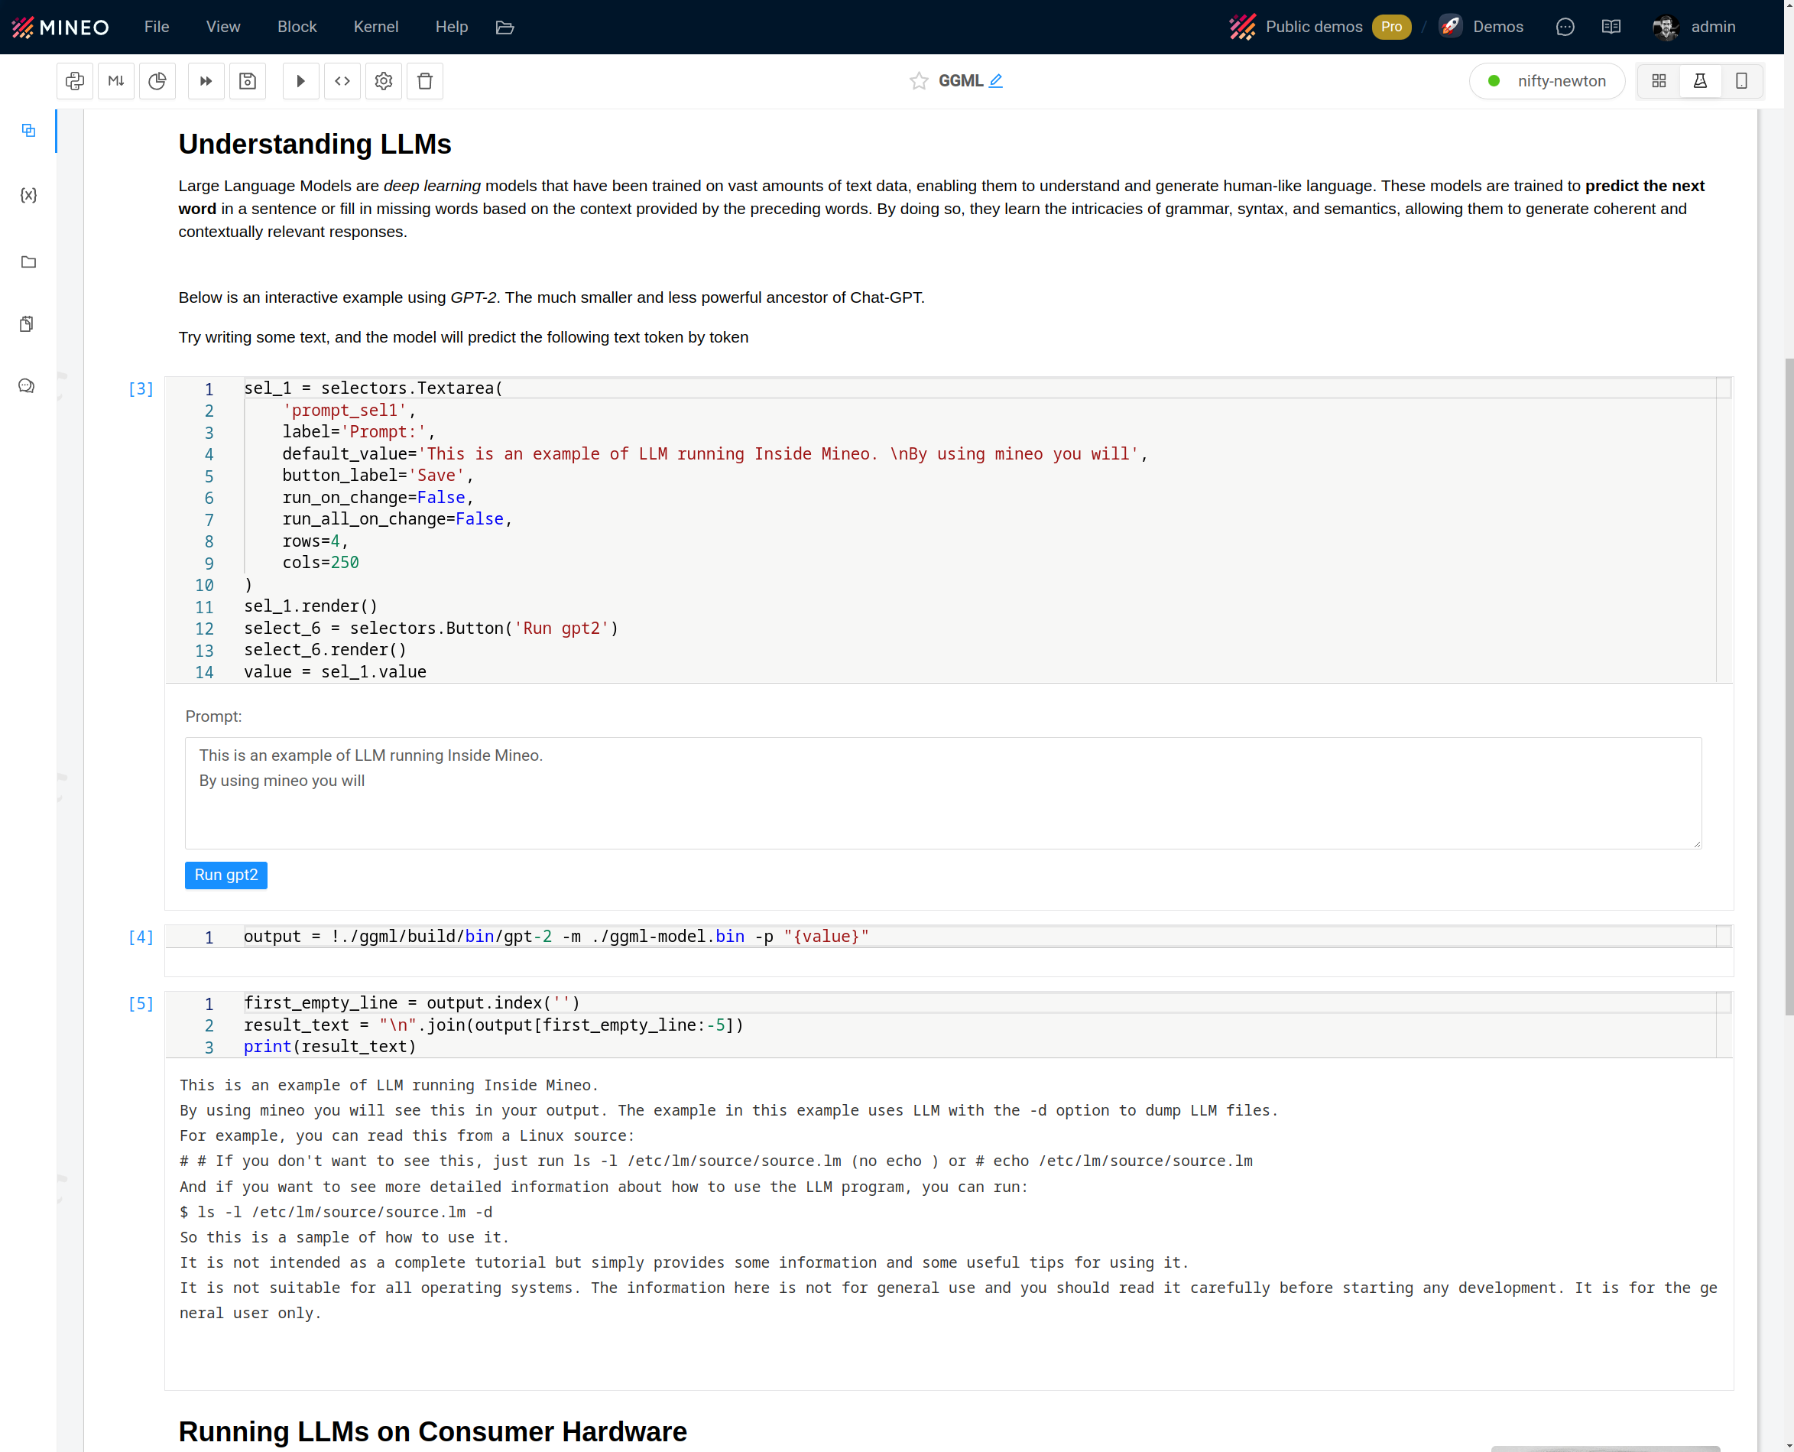Viewport: 1794px width, 1452px height.
Task: Switch to grid dashboard view
Action: point(1659,81)
